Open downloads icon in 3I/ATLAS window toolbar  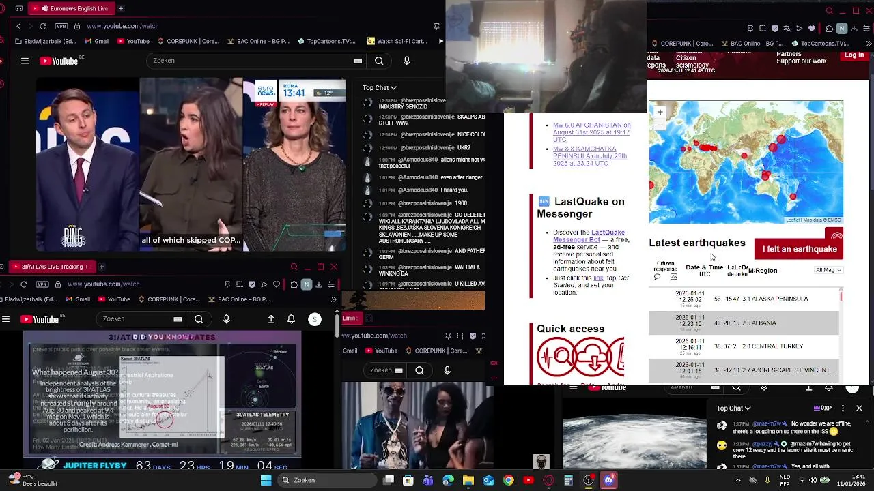(319, 284)
